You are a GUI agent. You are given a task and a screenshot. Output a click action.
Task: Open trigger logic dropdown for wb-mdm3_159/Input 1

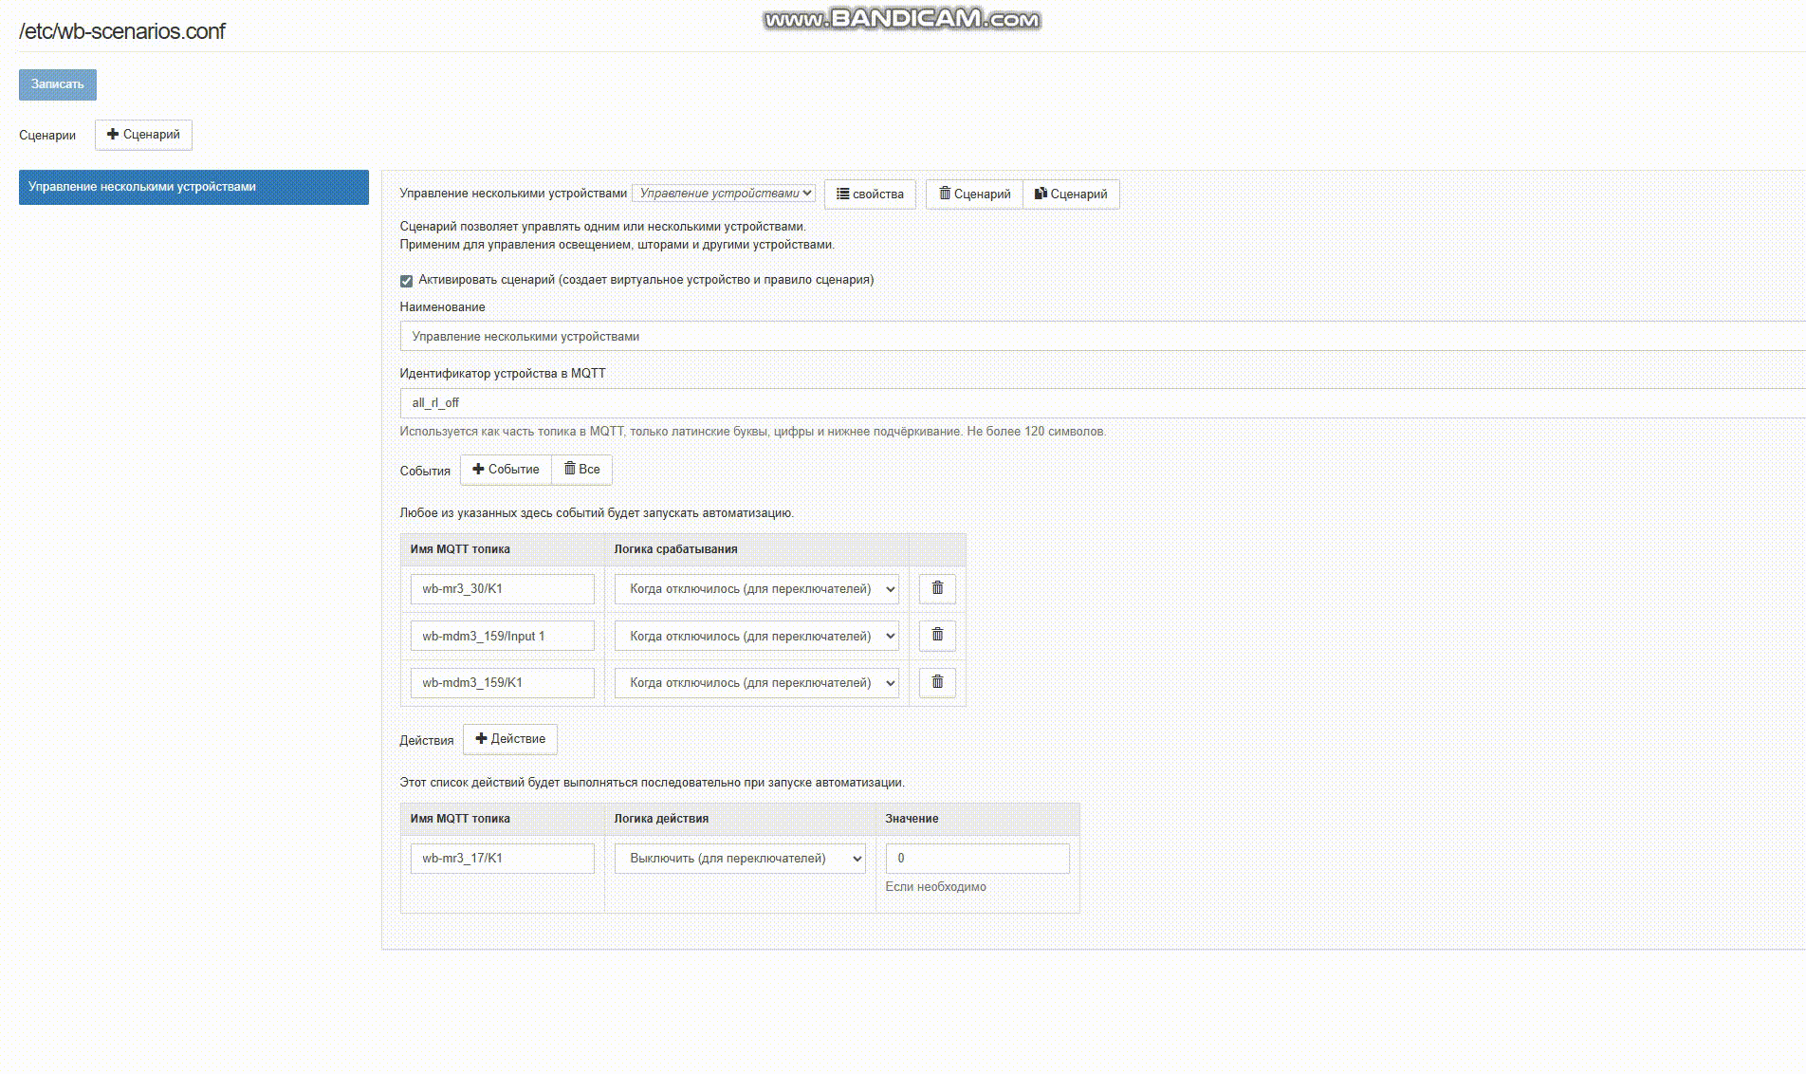757,636
